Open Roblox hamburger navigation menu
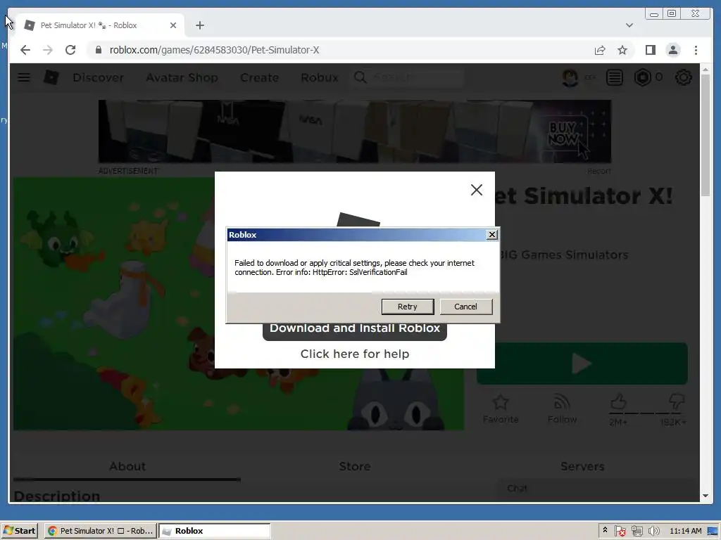 24,77
